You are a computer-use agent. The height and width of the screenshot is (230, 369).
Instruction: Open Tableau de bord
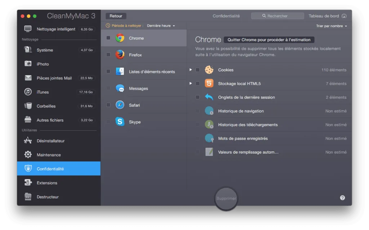[327, 16]
